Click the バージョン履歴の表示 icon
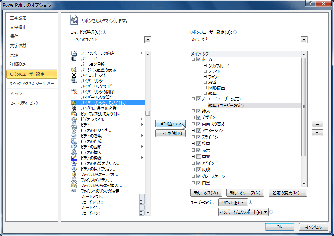 (74, 70)
